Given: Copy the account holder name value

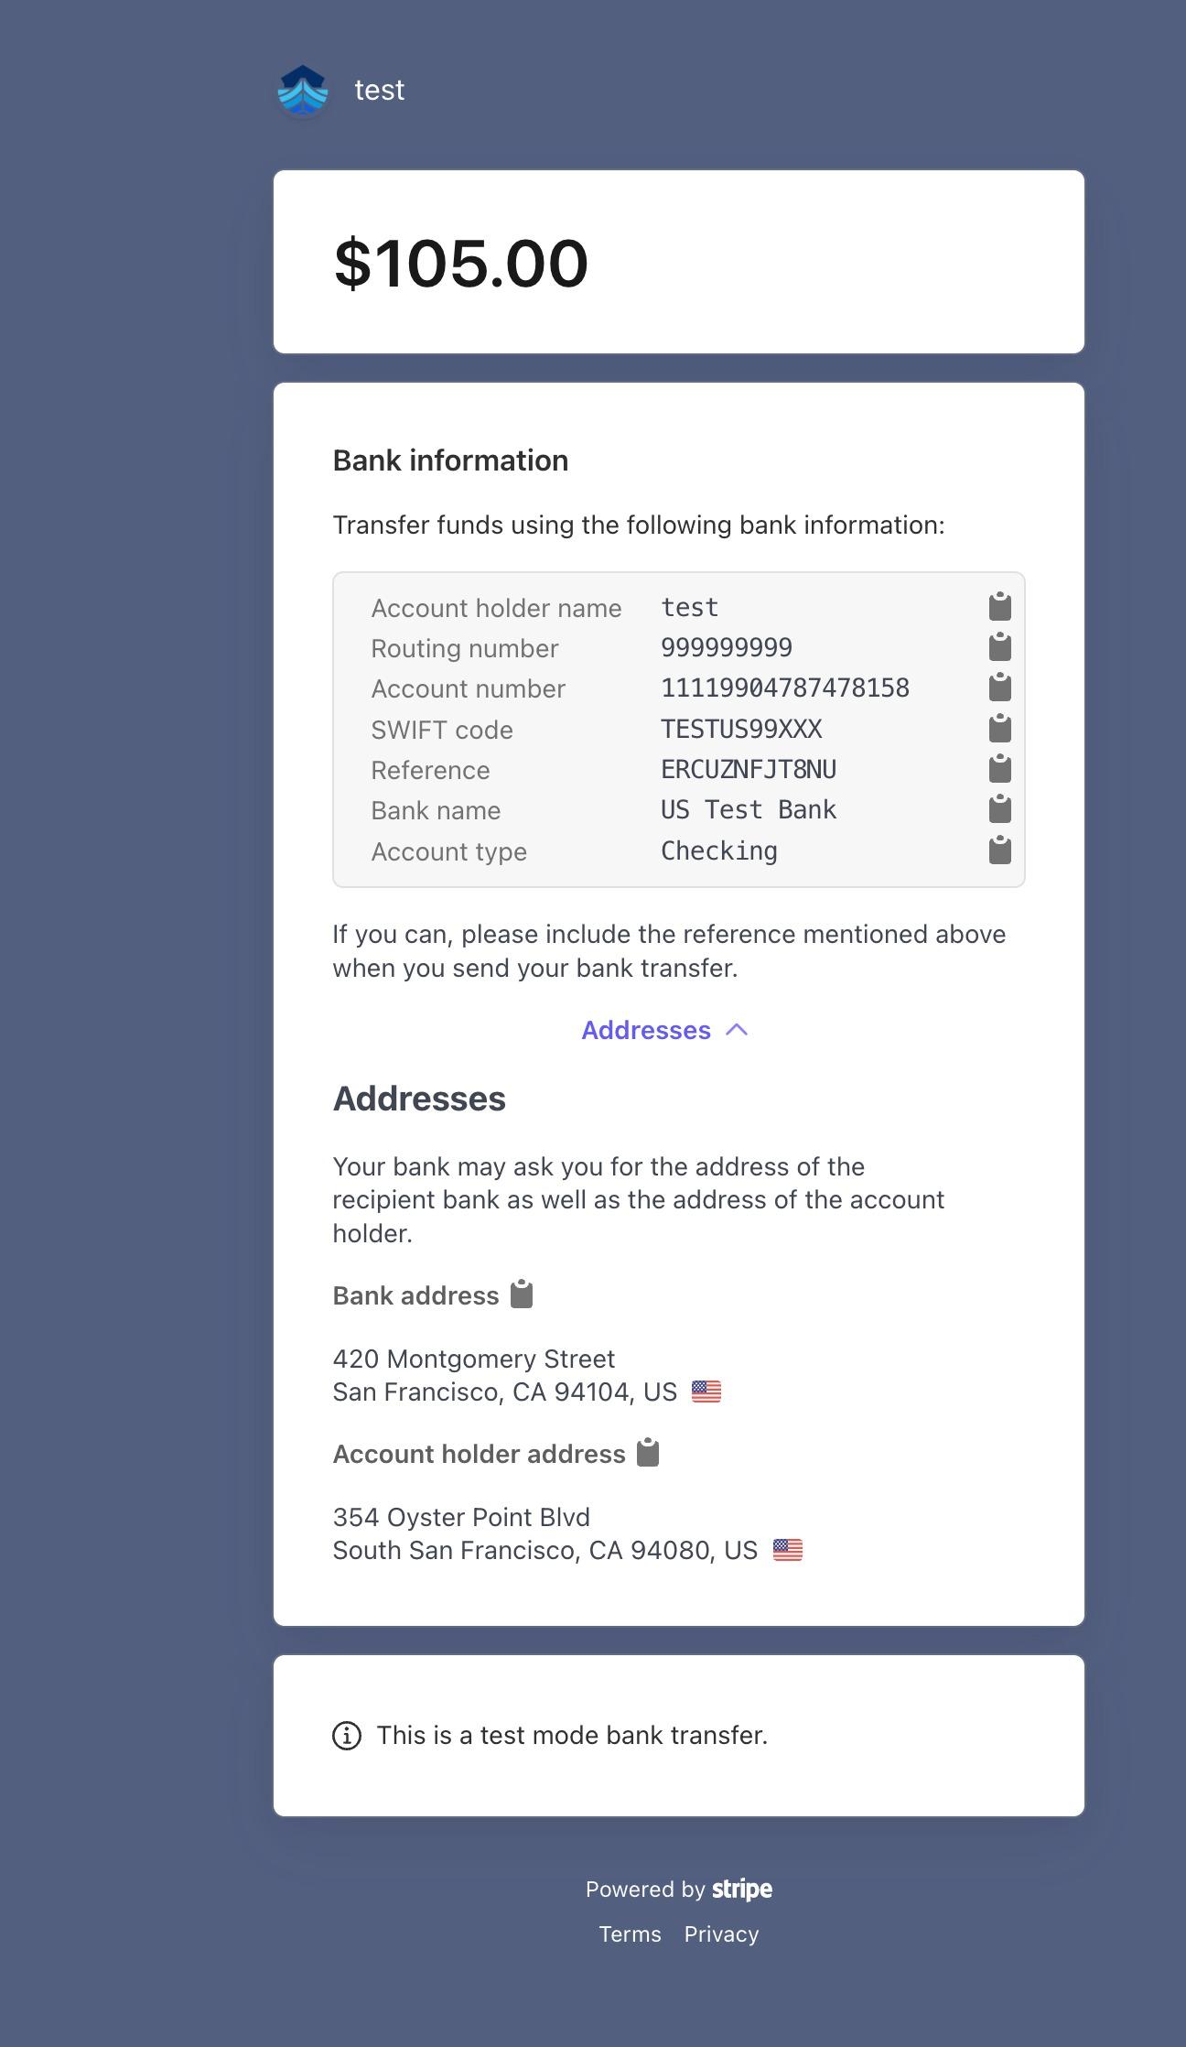Looking at the screenshot, I should click(x=999, y=607).
